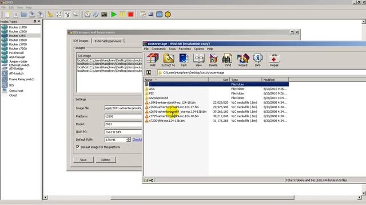Viewport: 366px width, 205px height.
Task: Select the ASA folder in WinRAR
Action: (152, 89)
